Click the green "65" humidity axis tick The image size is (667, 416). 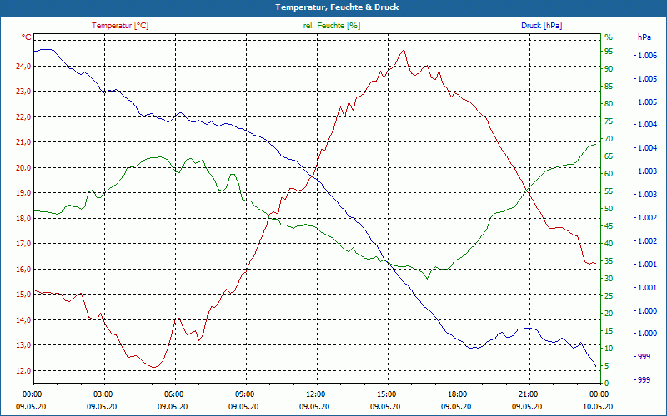(x=609, y=156)
